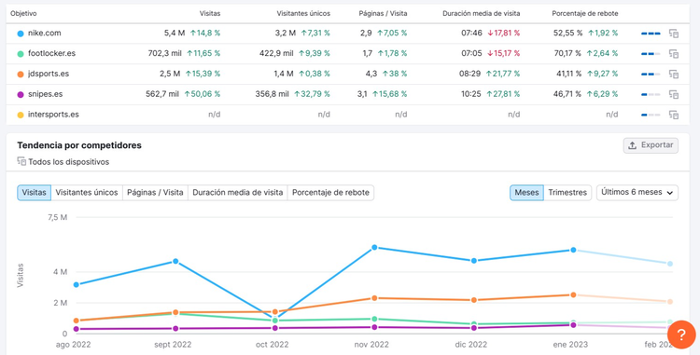Click the devices icon beside Todos los dispositivos
This screenshot has width=700, height=355.
click(21, 162)
